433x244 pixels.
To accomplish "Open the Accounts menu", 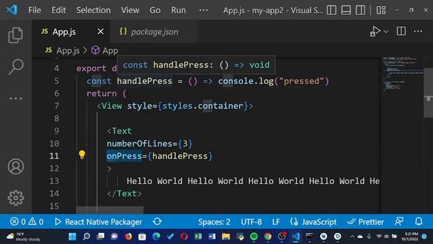I will click(16, 167).
